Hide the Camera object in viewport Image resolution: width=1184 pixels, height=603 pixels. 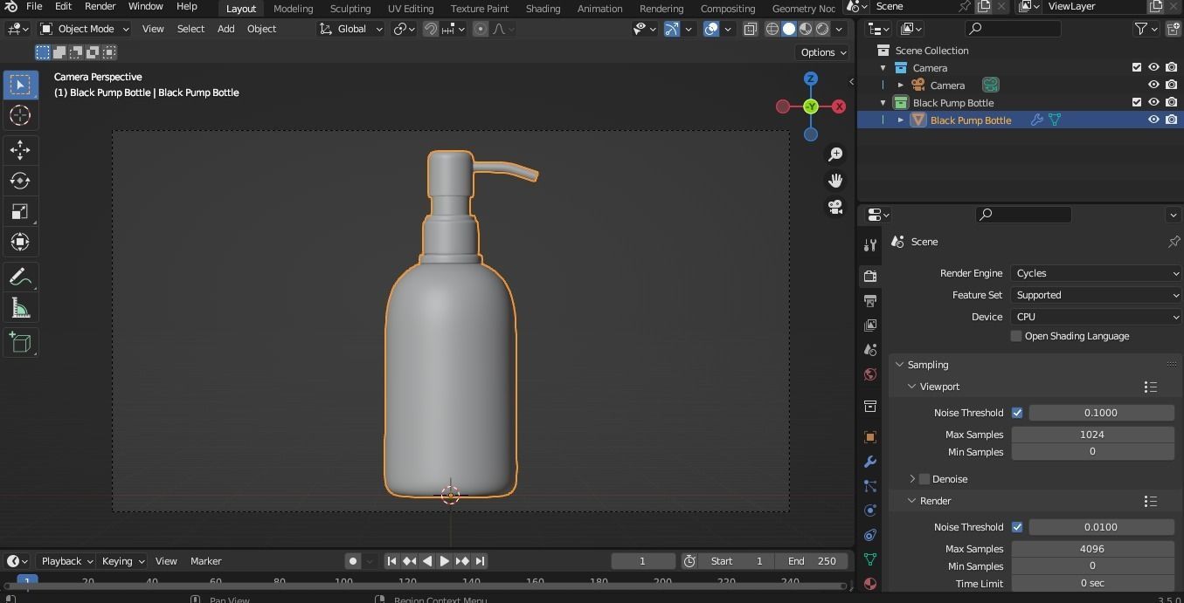click(1153, 86)
